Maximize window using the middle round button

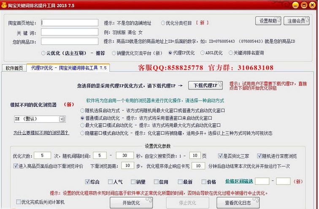tap(304, 5)
